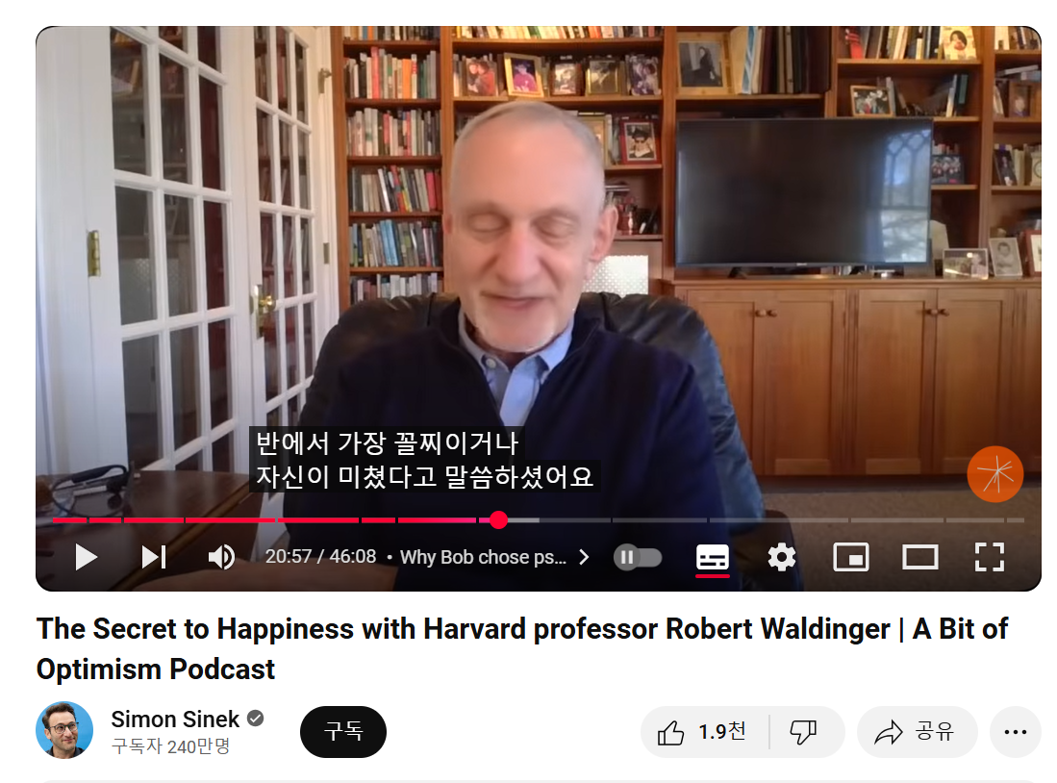The height and width of the screenshot is (783, 1057).
Task: Seek to a later chapter segment on timeline
Action: pyautogui.click(x=659, y=520)
